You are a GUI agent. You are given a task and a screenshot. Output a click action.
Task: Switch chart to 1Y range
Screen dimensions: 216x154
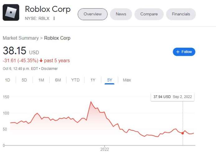pos(93,80)
